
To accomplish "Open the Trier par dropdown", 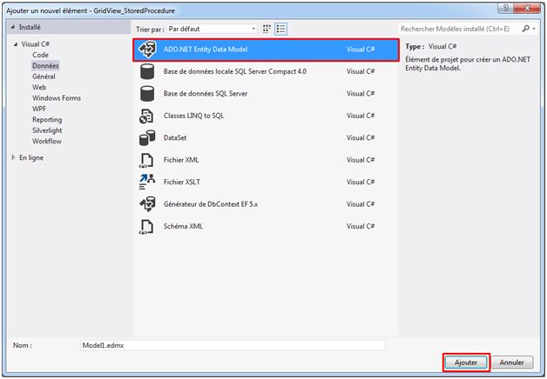I will click(213, 29).
